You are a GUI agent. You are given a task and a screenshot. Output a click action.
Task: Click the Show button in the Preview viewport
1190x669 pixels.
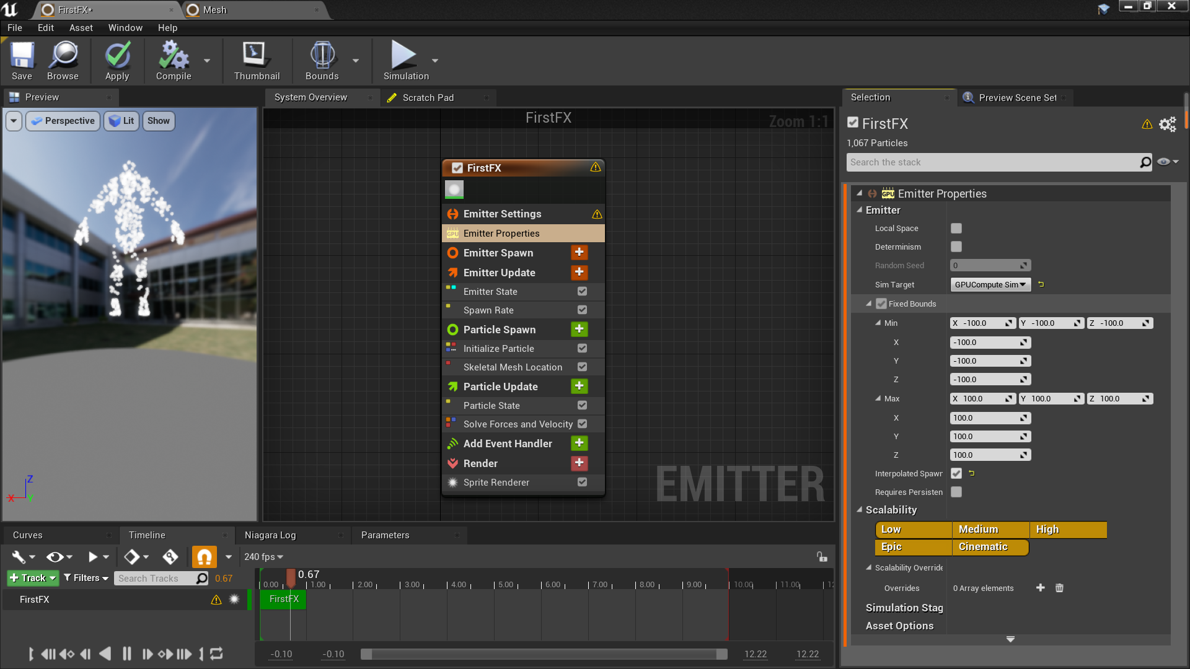coord(158,121)
